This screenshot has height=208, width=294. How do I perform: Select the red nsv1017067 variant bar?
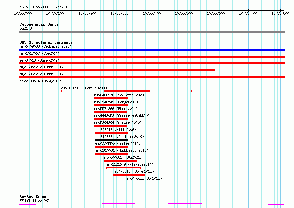[152, 57]
